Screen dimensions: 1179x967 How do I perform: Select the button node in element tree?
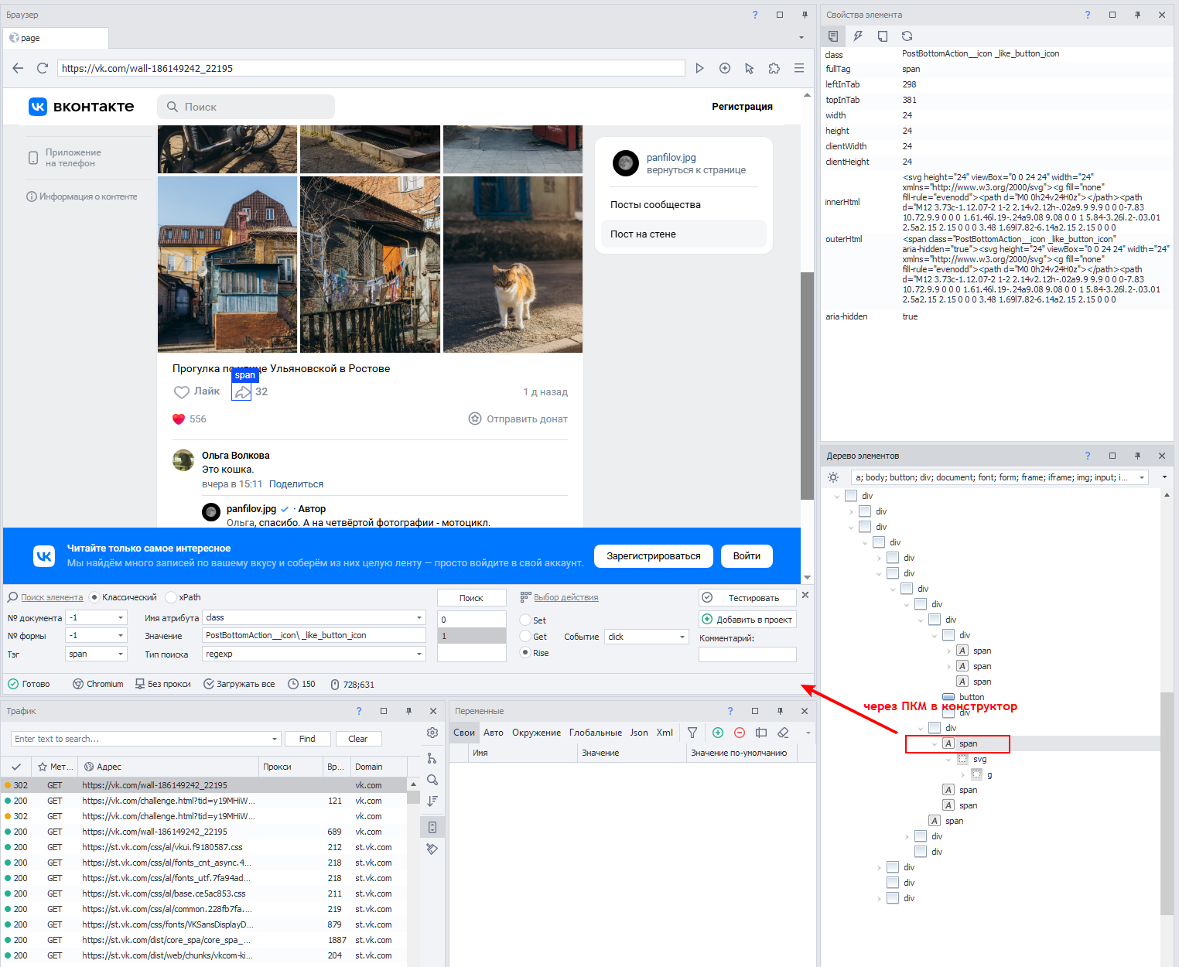tap(972, 697)
